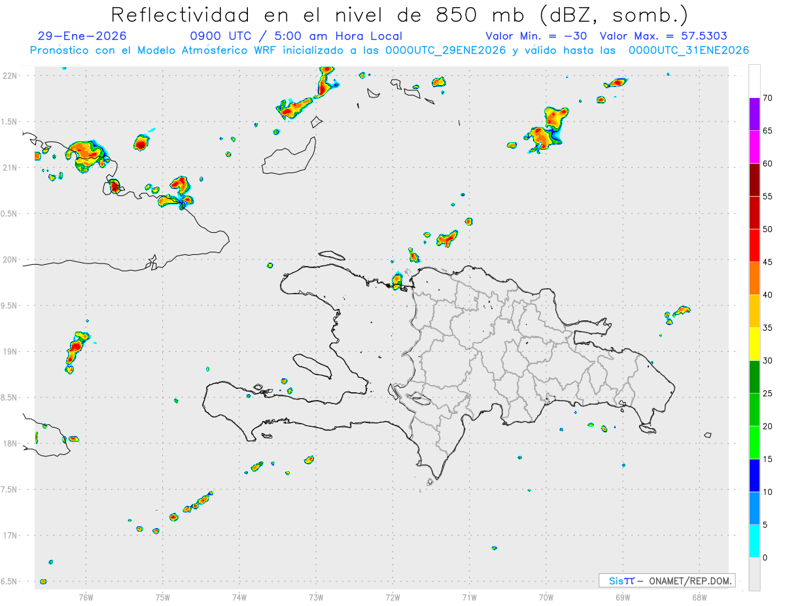Click the '21N' latitude label
The image size is (785, 606).
point(10,168)
